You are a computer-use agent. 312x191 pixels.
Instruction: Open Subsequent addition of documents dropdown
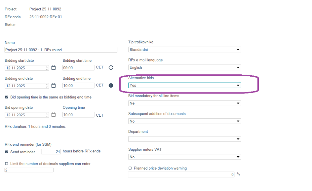click(x=184, y=121)
